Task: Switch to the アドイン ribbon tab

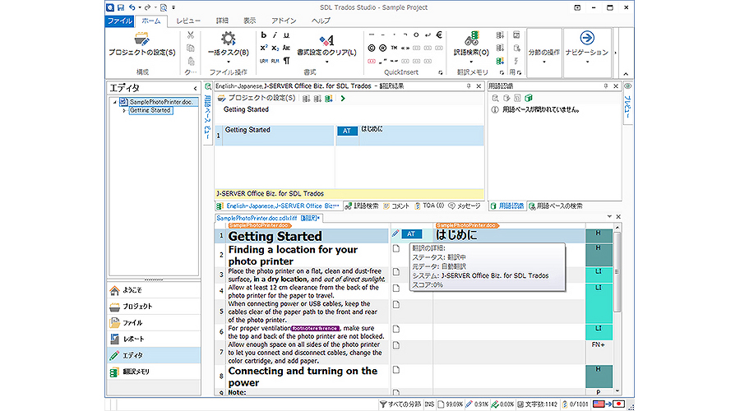Action: [284, 21]
